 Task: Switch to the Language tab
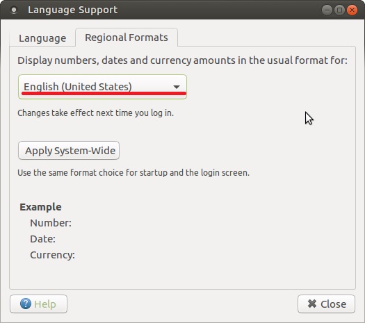coord(42,38)
